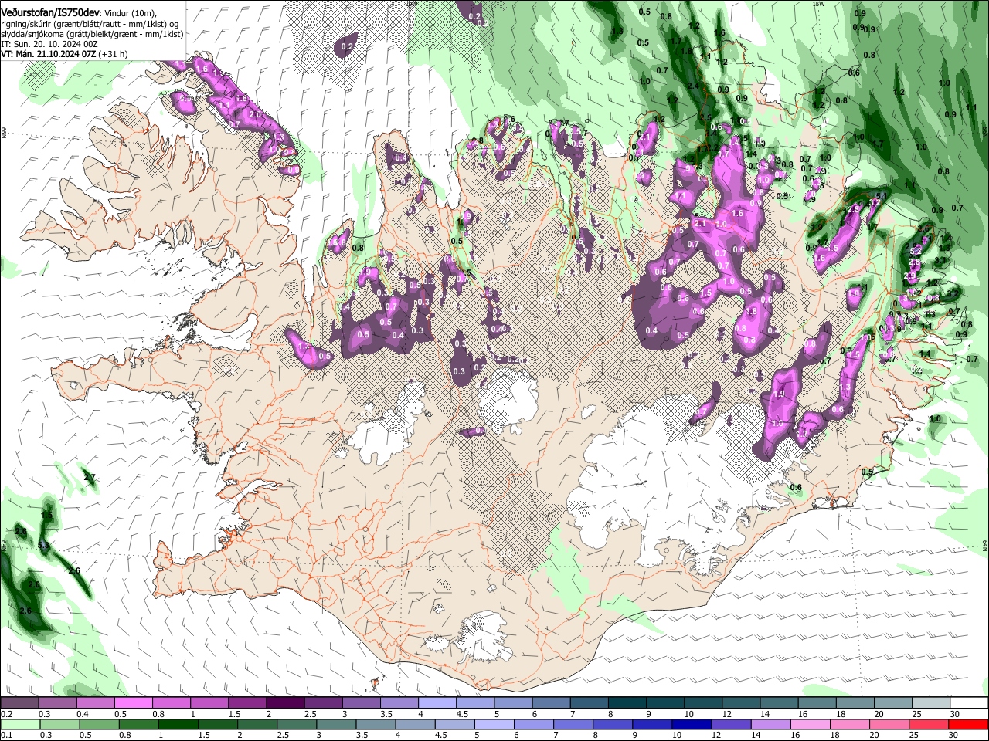Select the 6 slate blue swatch in snow legend
Screen dimensions: 989x741
pos(552,702)
